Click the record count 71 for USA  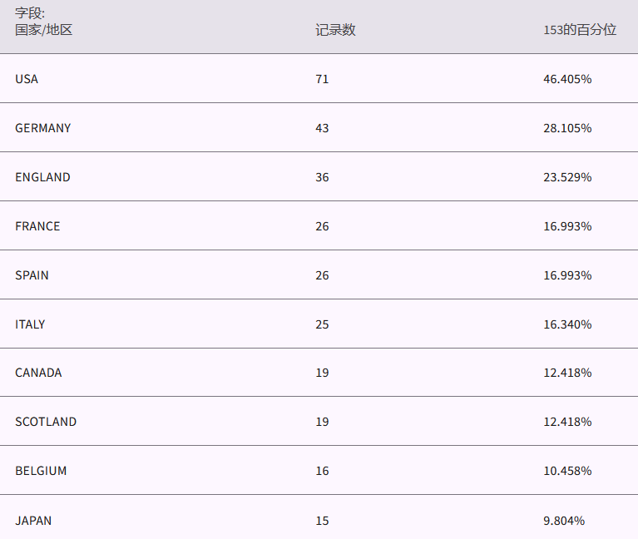[322, 79]
